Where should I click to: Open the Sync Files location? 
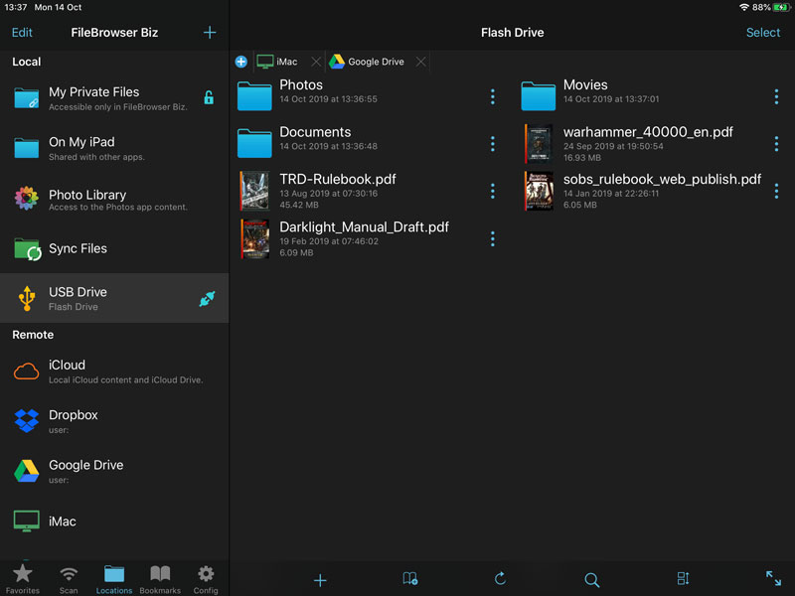(x=114, y=249)
